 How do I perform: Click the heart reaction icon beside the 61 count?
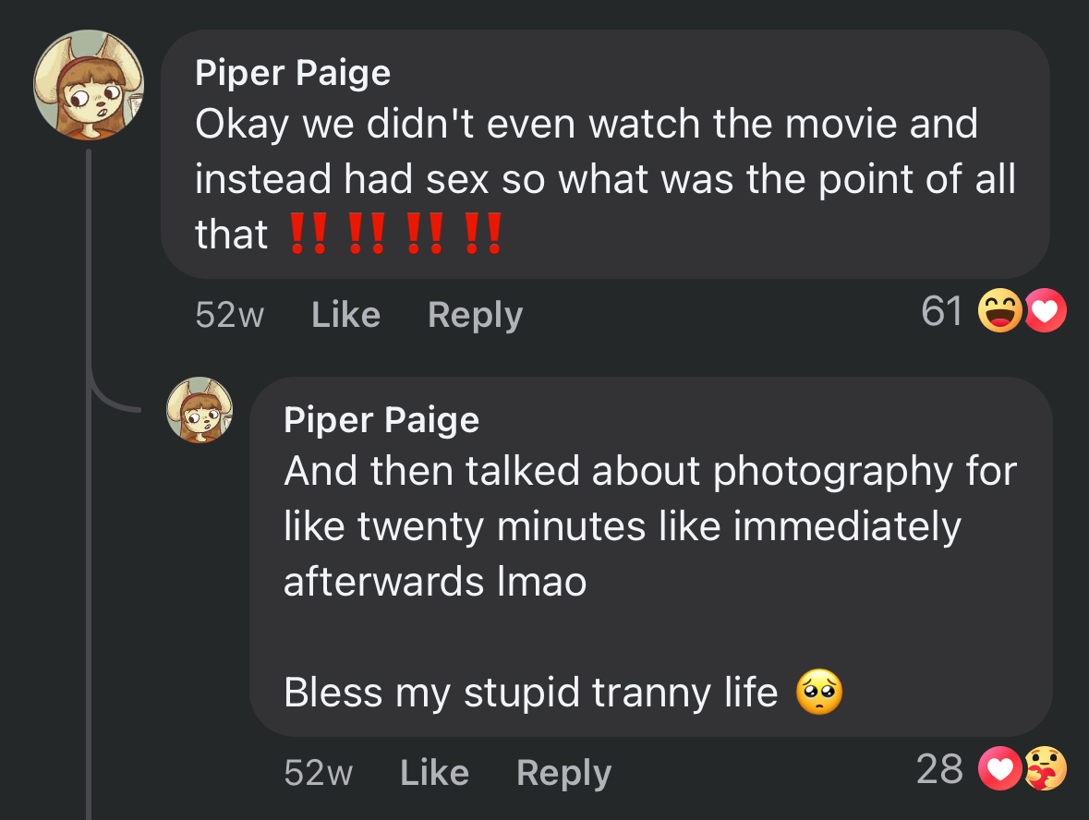[1045, 312]
